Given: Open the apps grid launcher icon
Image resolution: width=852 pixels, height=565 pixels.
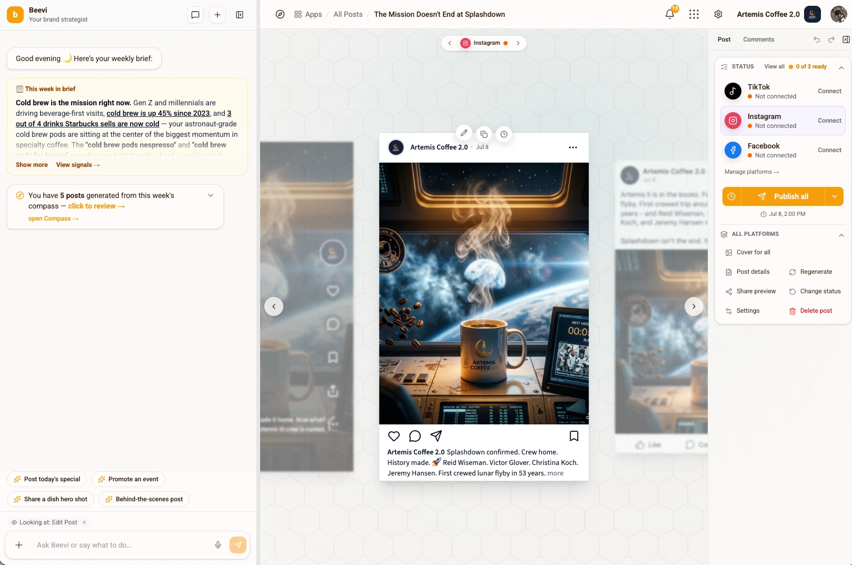Looking at the screenshot, I should tap(694, 14).
